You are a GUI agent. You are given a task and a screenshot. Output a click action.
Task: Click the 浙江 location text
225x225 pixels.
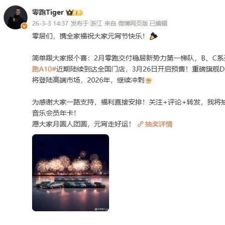[96, 23]
